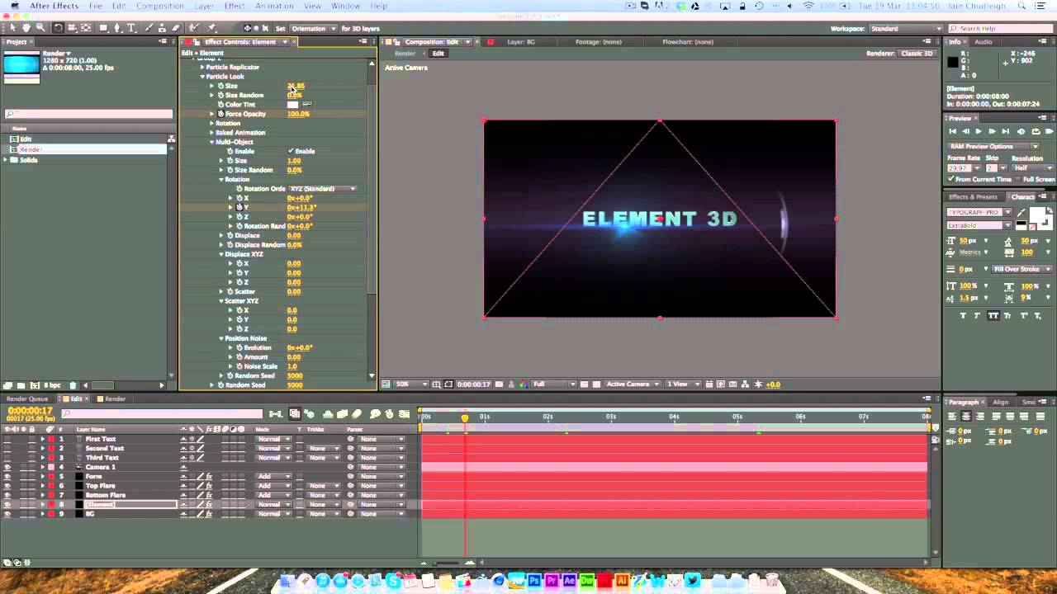
Task: Toggle mute audio in Preview panel
Action: [1021, 131]
